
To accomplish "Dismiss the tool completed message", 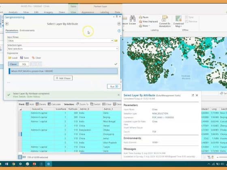I will [x=118, y=95].
